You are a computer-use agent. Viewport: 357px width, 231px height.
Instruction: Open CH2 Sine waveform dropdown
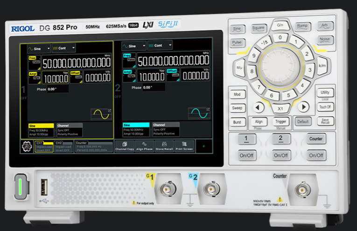[x=133, y=46]
